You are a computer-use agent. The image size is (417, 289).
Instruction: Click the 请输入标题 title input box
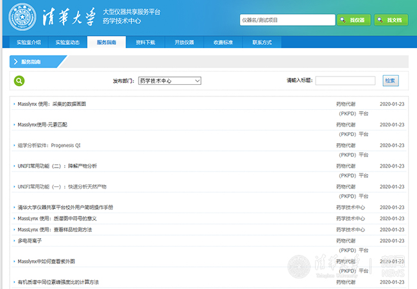coord(345,81)
